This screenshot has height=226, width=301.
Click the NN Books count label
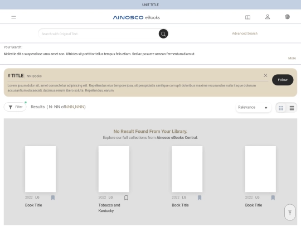[34, 76]
